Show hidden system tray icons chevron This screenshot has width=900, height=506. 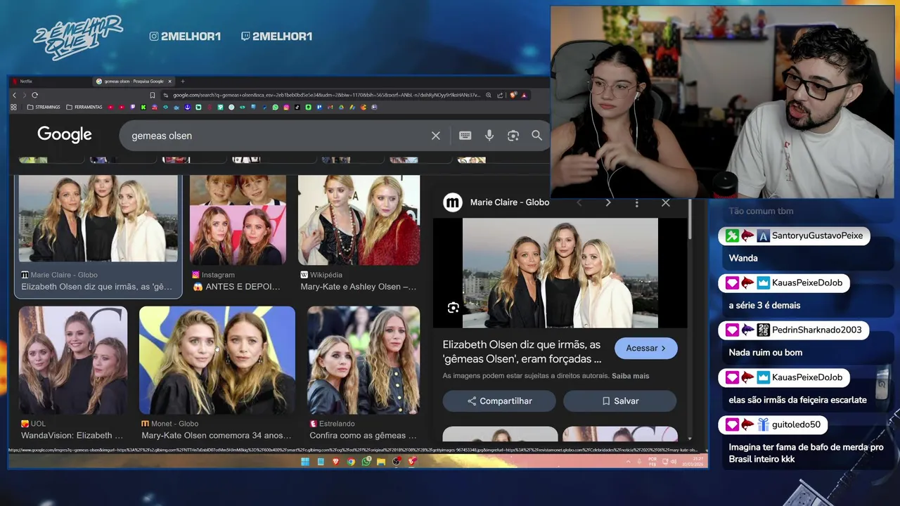click(x=629, y=462)
